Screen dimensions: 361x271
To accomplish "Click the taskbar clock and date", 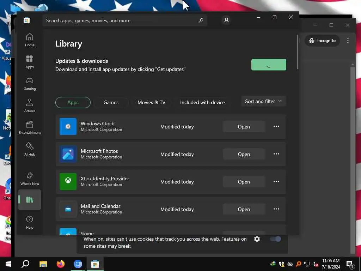I will (x=331, y=264).
